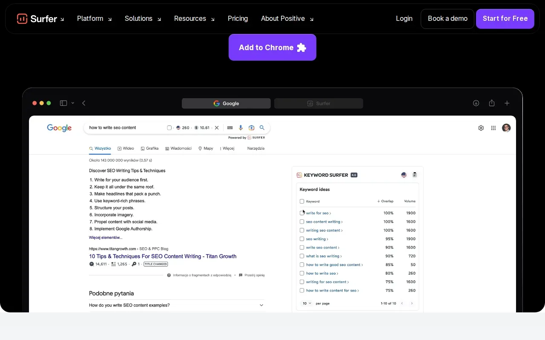Open the Więcej menu

(227, 148)
